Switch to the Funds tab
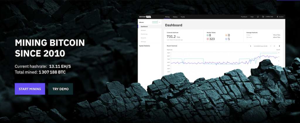This screenshot has height=123, width=300. (183, 17)
